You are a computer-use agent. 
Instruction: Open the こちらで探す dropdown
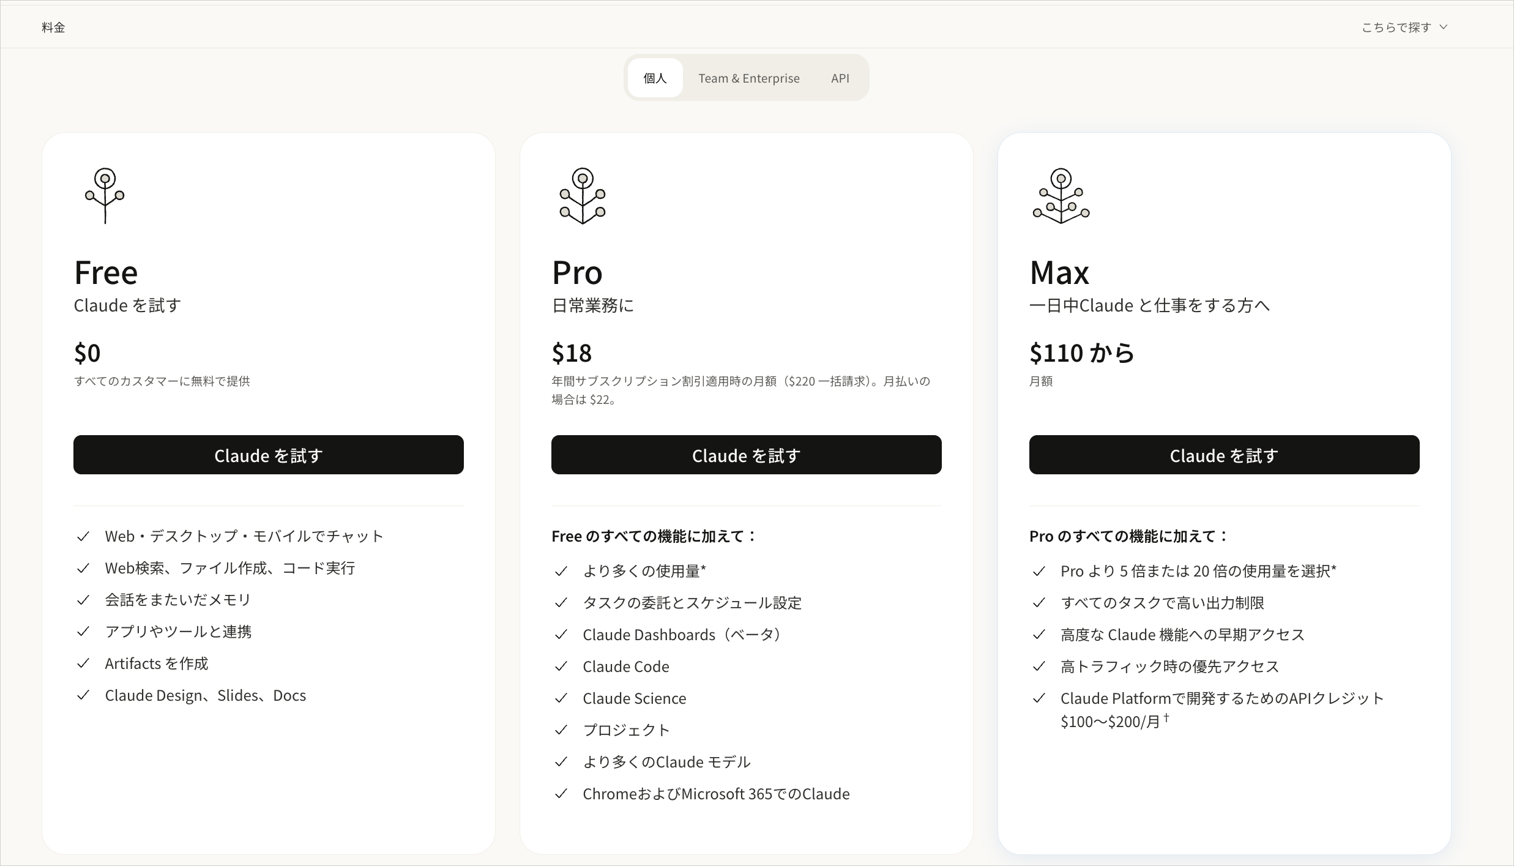[x=1404, y=28]
